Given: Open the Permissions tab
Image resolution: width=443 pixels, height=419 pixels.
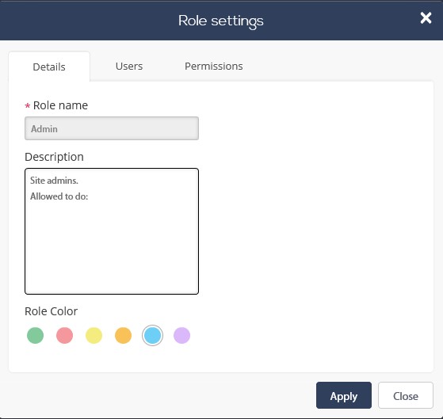Looking at the screenshot, I should [214, 66].
